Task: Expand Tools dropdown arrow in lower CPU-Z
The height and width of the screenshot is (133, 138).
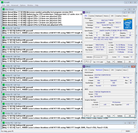Action: click(113, 116)
